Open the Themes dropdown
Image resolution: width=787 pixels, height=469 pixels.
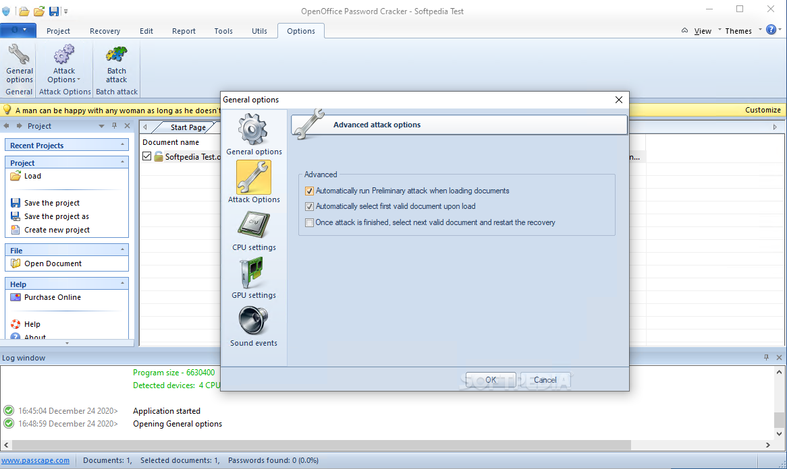pyautogui.click(x=743, y=30)
